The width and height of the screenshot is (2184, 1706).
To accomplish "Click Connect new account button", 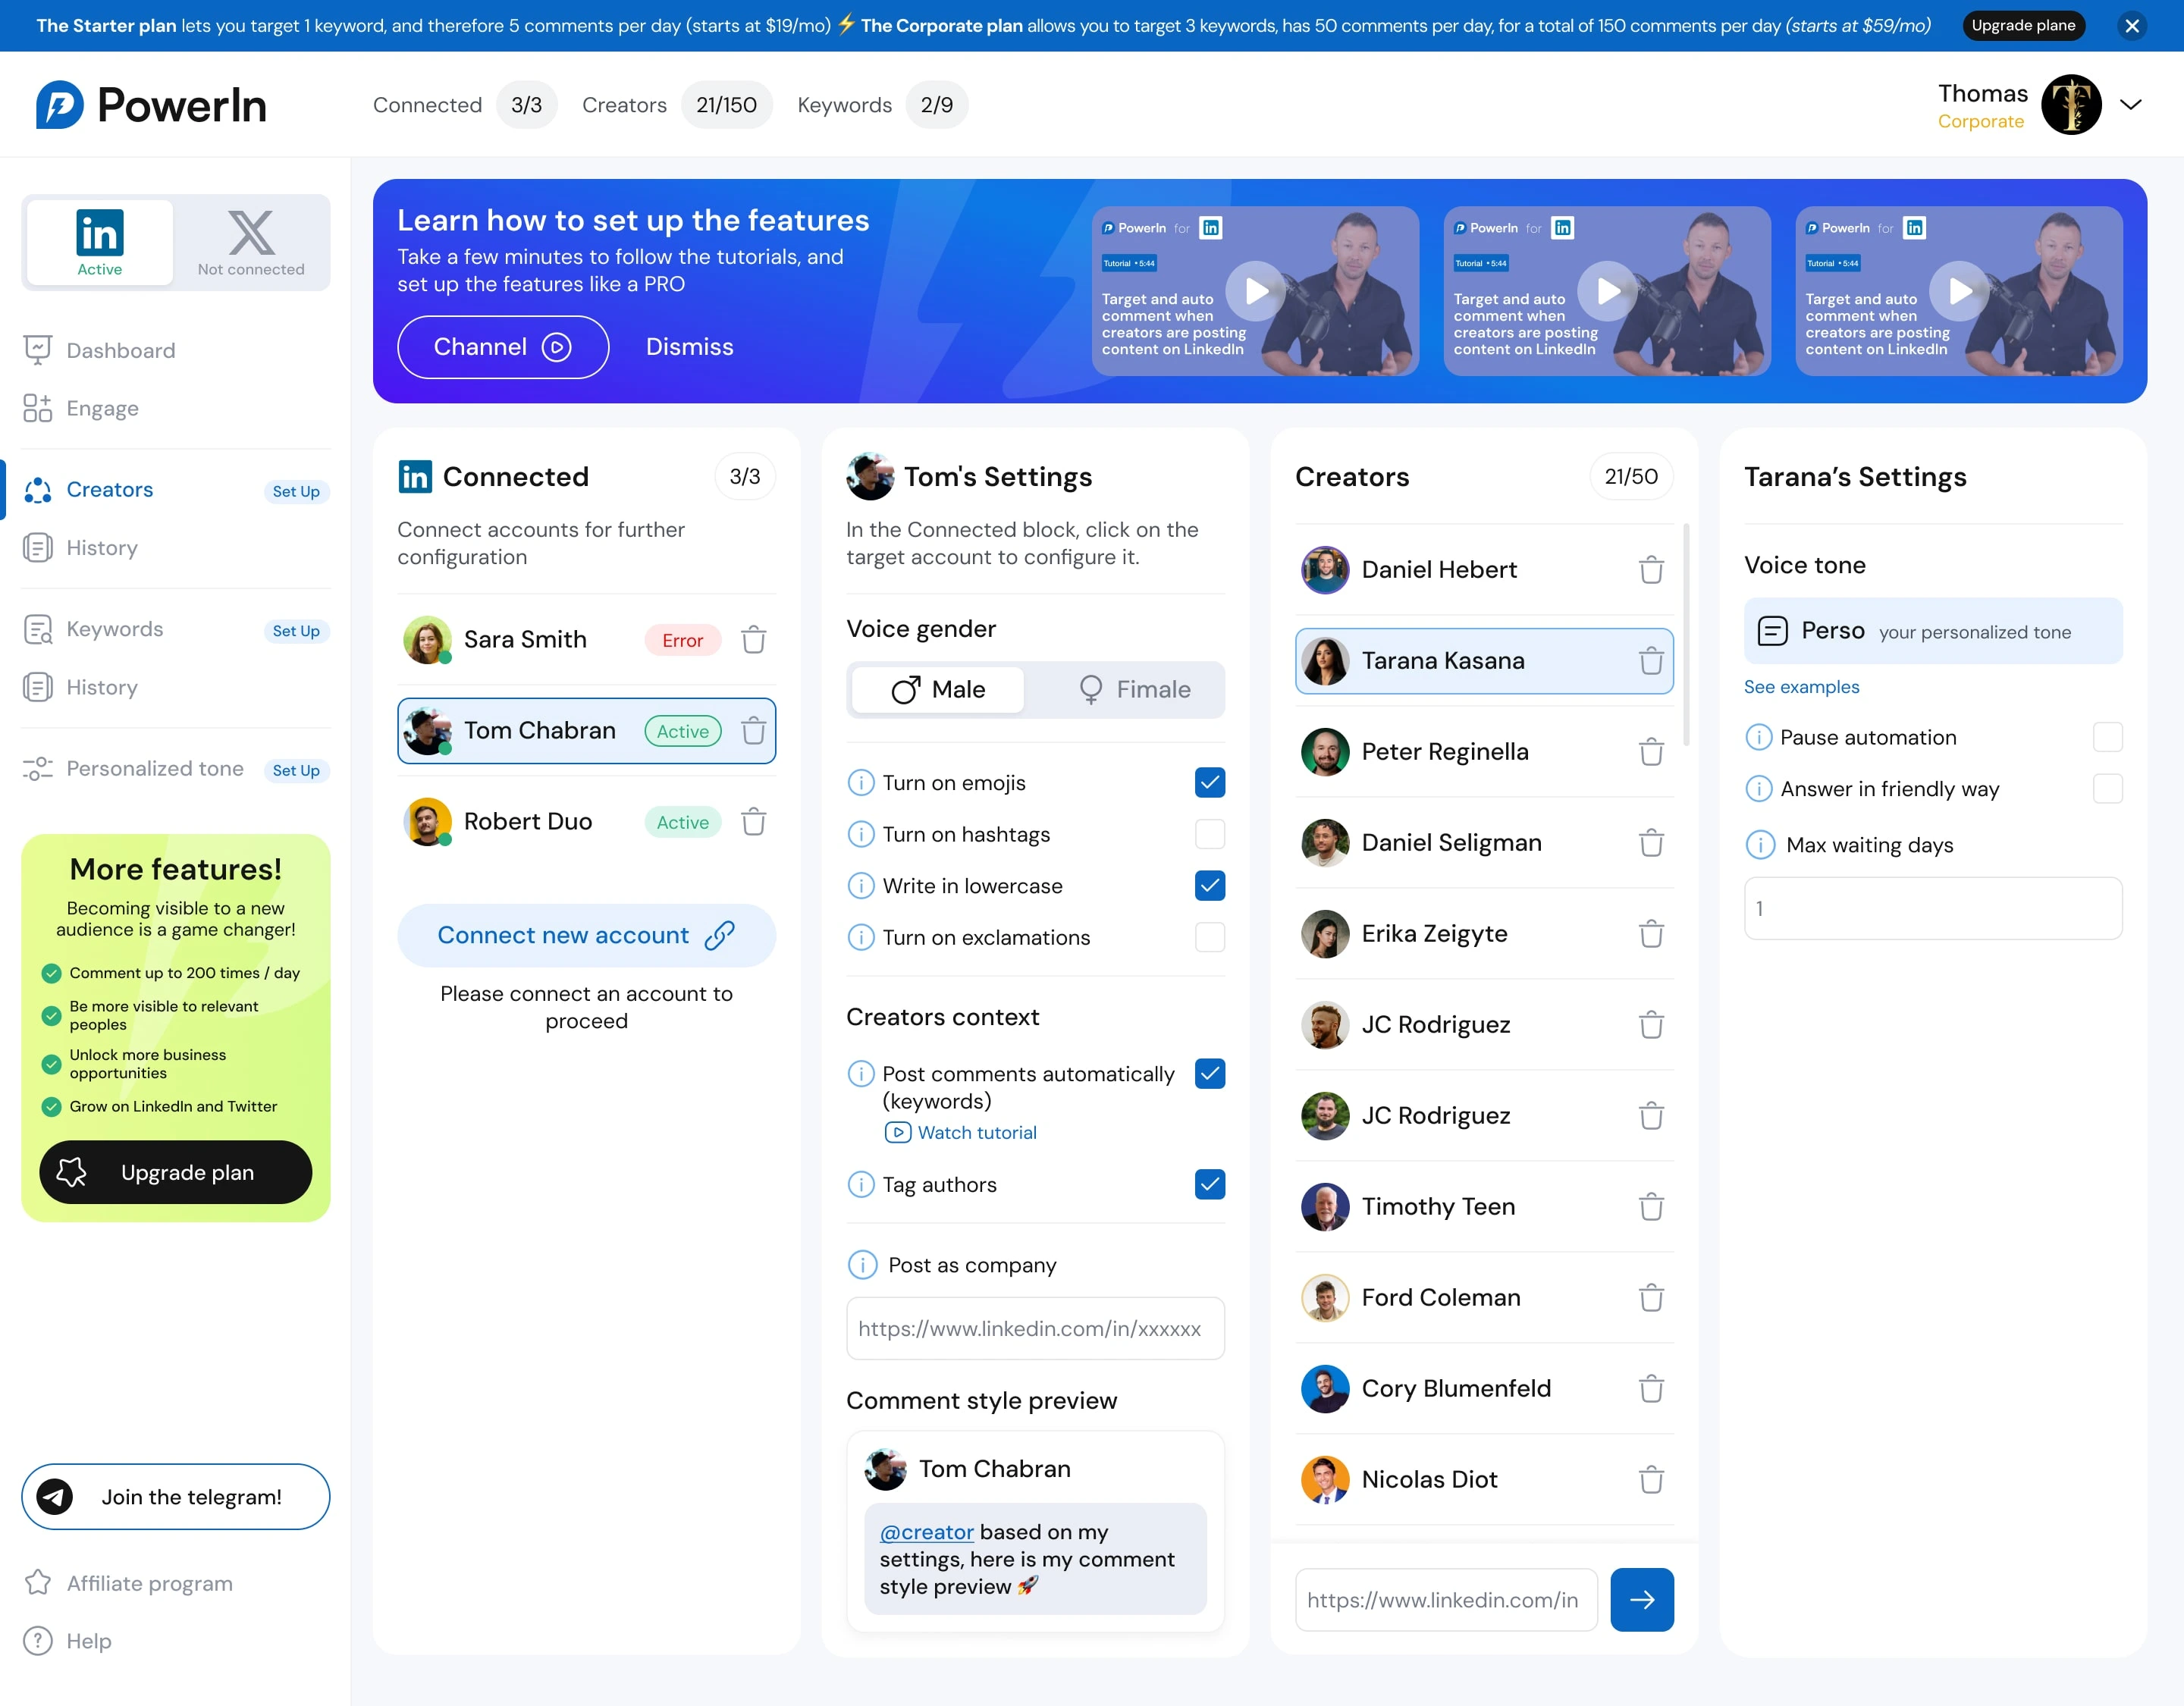I will tap(586, 935).
